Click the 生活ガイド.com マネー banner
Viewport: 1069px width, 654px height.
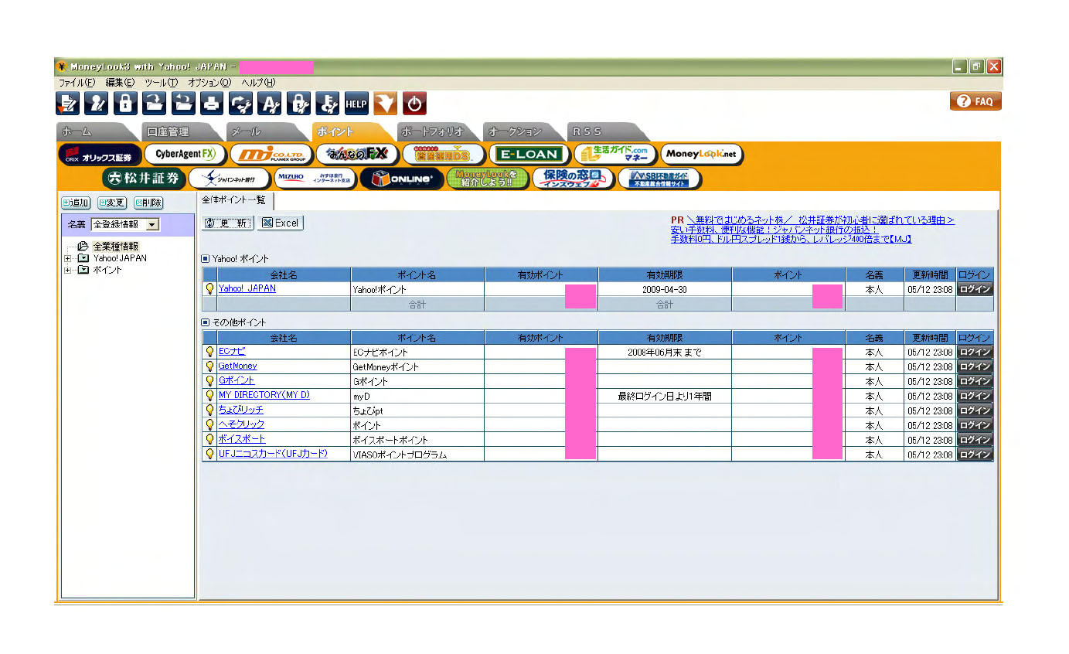[615, 155]
